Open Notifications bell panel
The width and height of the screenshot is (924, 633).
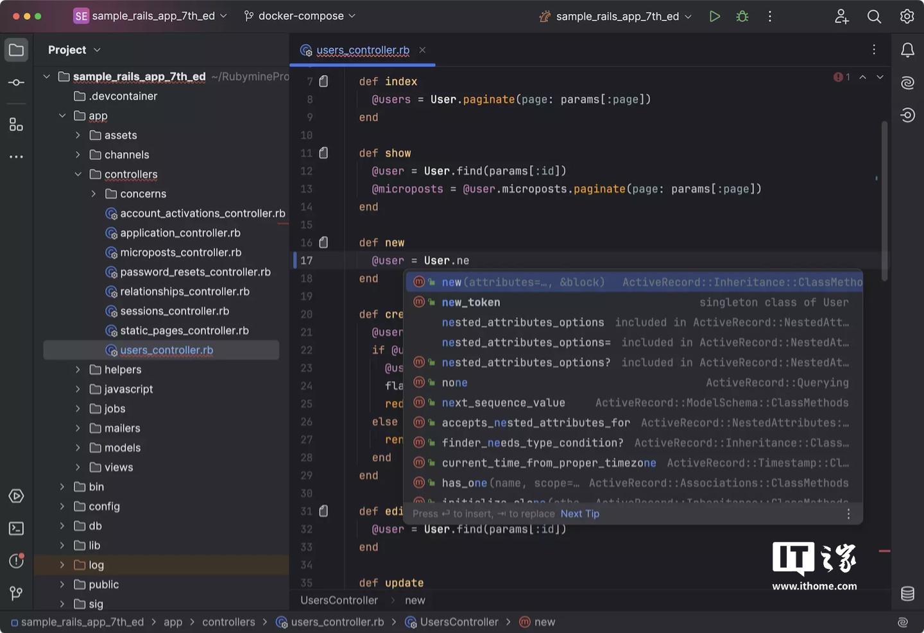(x=907, y=50)
